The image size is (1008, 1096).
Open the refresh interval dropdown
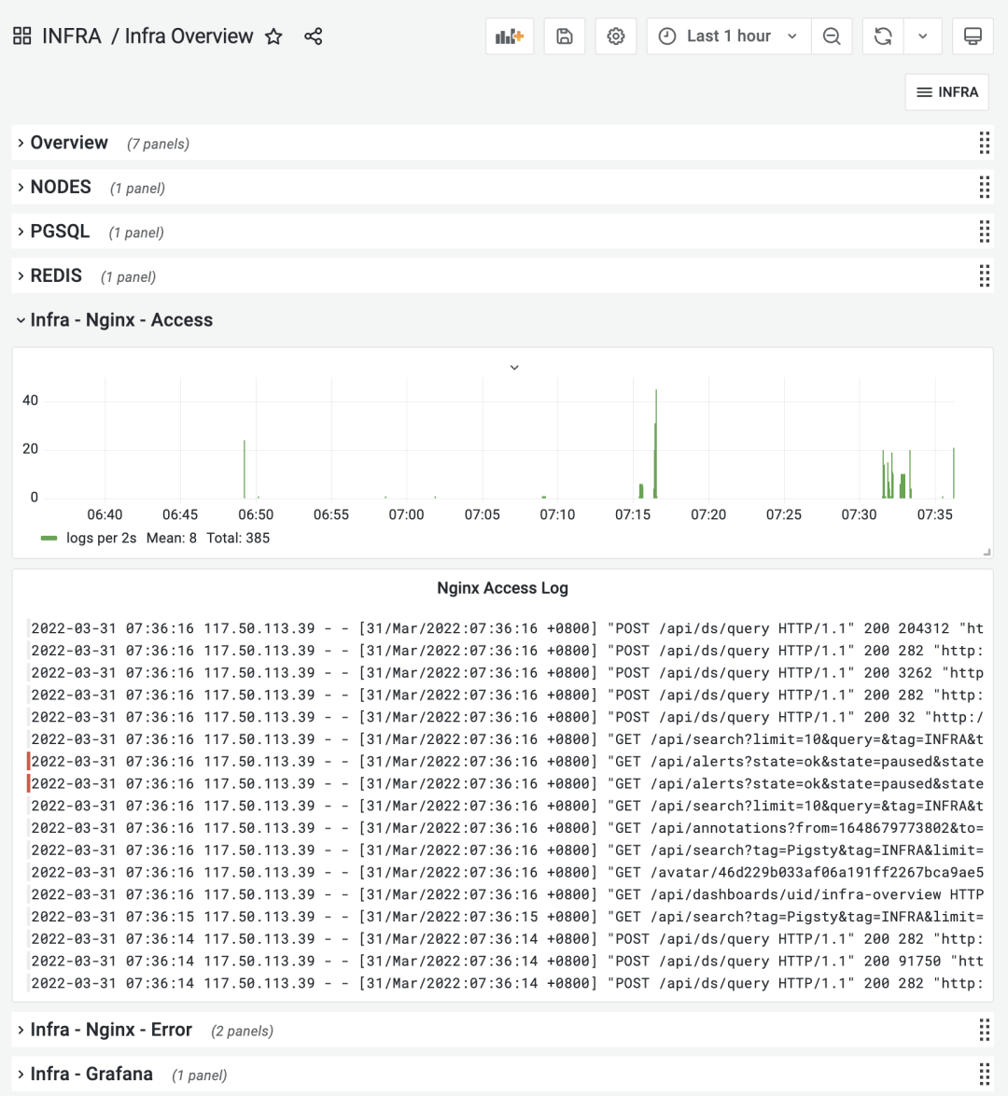pos(923,36)
